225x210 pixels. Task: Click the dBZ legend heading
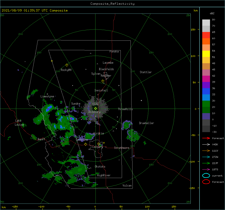pyautogui.click(x=212, y=13)
